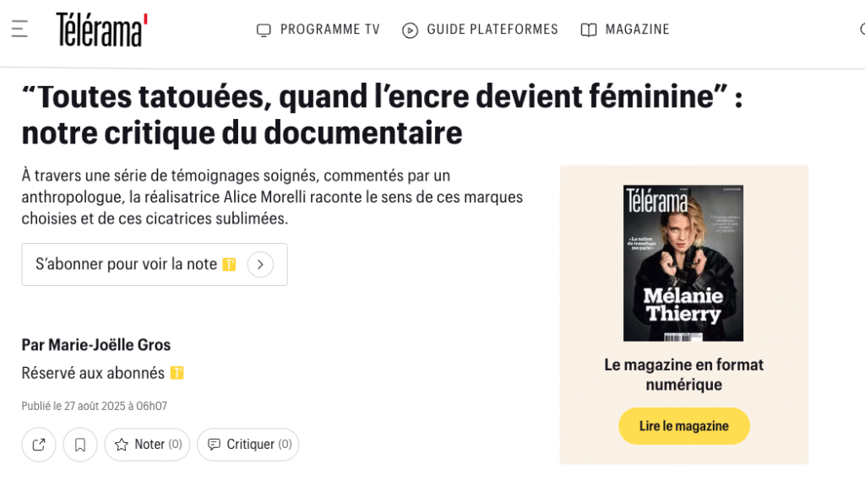Bookmark this article
Viewport: 865px width, 486px height.
(x=80, y=445)
